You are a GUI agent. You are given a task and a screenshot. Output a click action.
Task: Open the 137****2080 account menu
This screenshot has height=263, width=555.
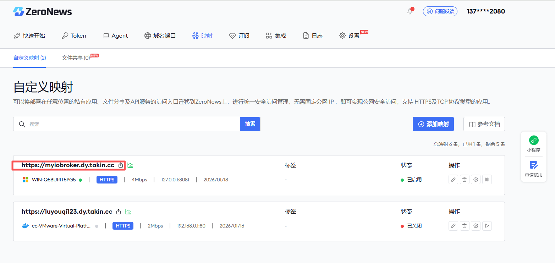[x=486, y=11]
